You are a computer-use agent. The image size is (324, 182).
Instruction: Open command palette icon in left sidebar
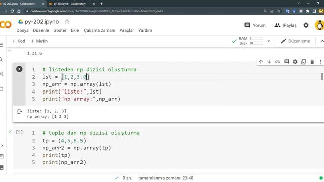(2, 156)
